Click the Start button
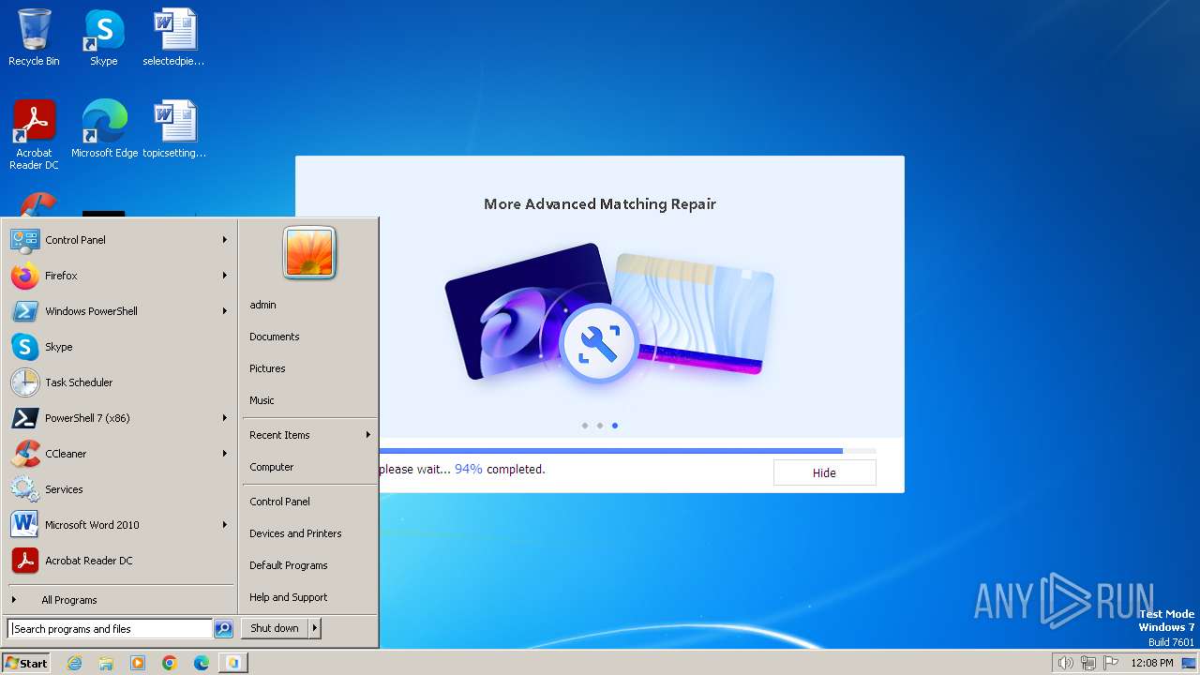This screenshot has height=675, width=1200. 26,663
